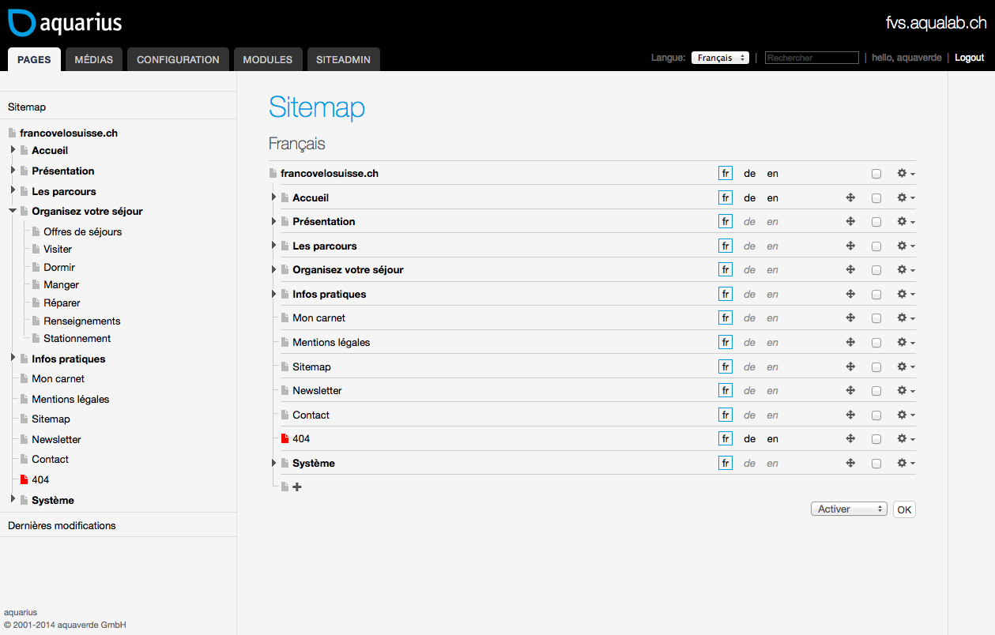Collapse Organisez votre séjour in sidebar

13,211
